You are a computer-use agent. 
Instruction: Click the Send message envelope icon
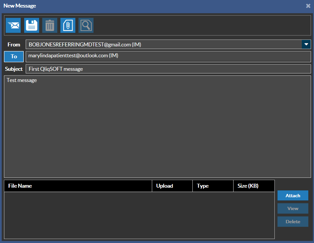pos(13,25)
